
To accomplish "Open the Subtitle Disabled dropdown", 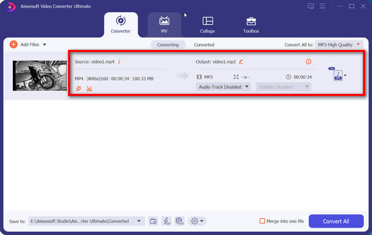I will (283, 87).
